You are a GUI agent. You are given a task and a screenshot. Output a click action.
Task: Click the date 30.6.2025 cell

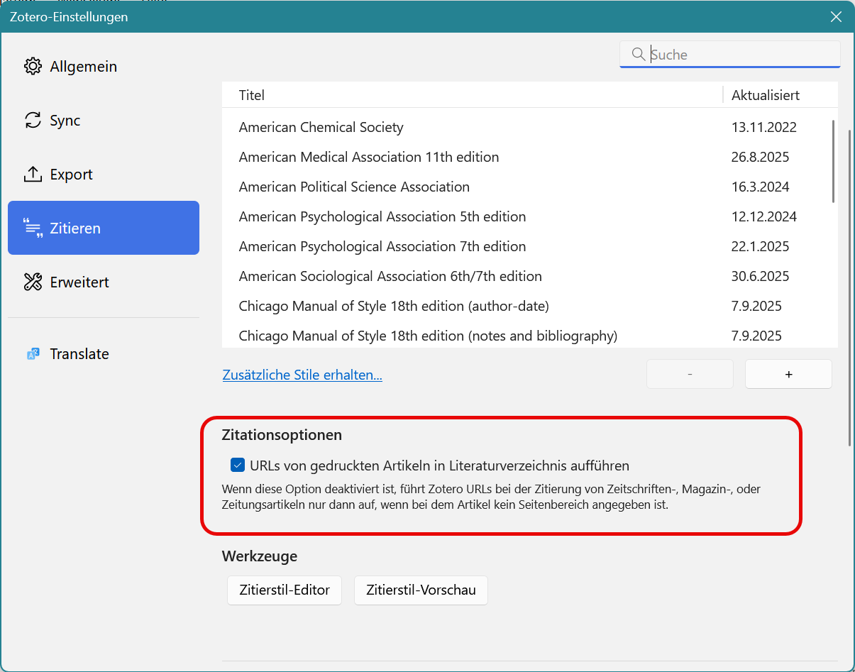[760, 277]
